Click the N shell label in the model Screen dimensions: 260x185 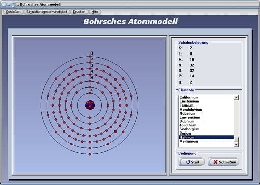[92, 71]
